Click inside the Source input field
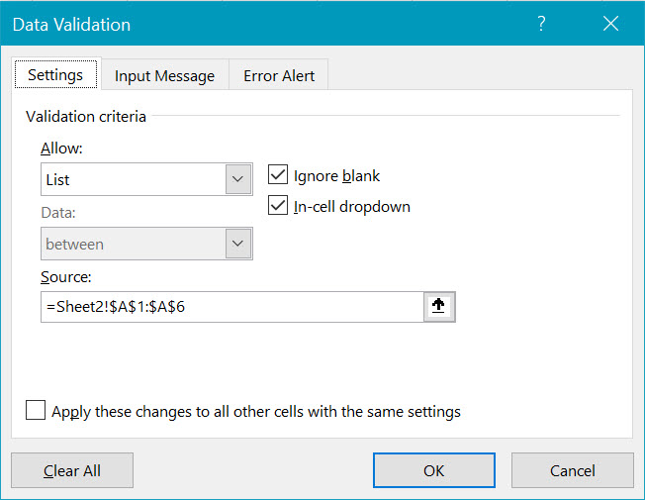This screenshot has width=645, height=500. (232, 307)
